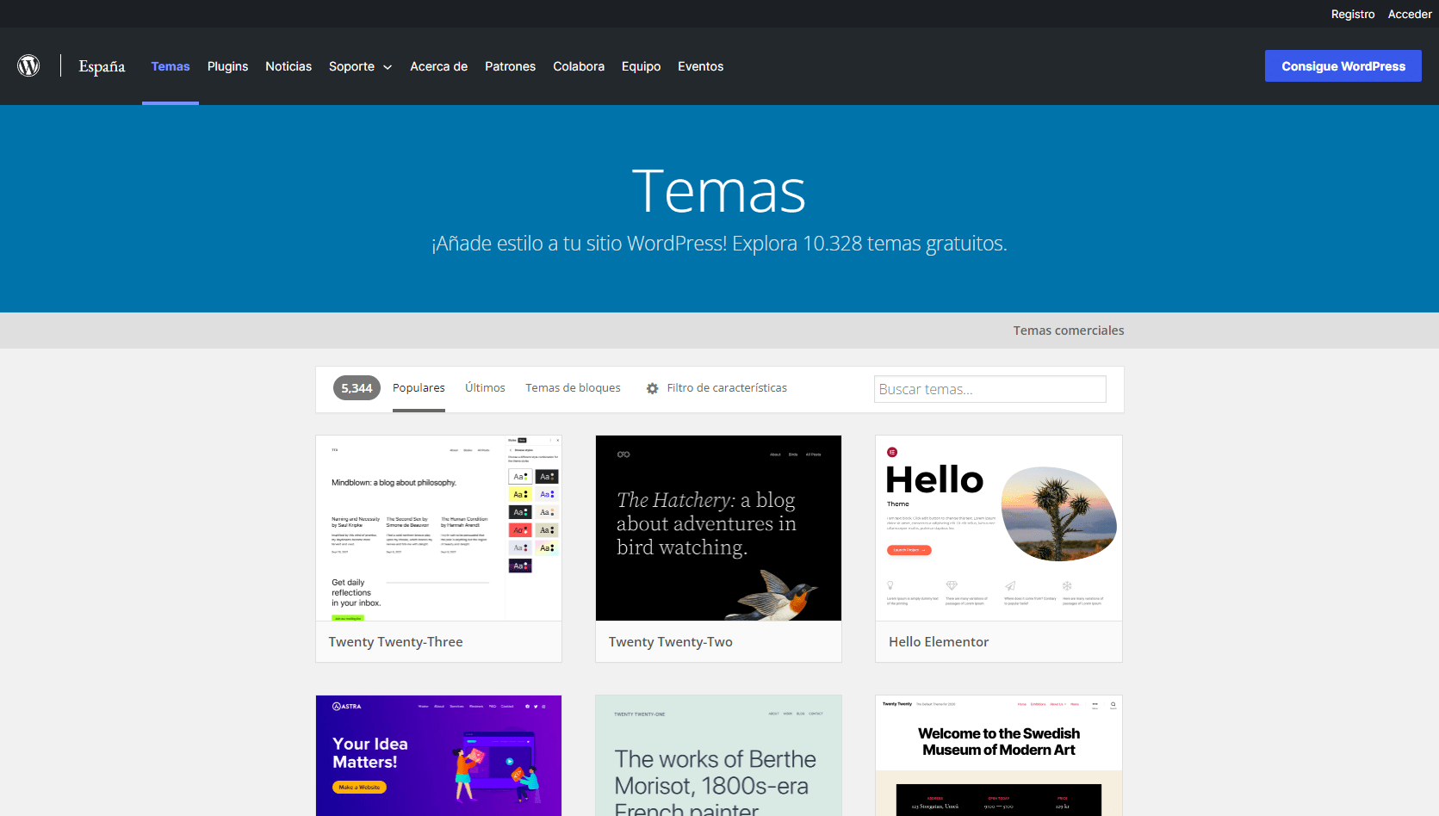1439x816 pixels.
Task: Click the 5,344 theme count badge
Action: click(x=357, y=388)
